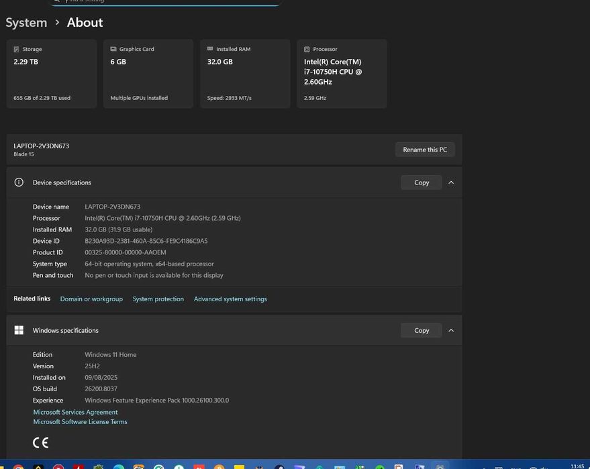Click the Windows logo beside Windows specifications
590x469 pixels.
point(19,330)
